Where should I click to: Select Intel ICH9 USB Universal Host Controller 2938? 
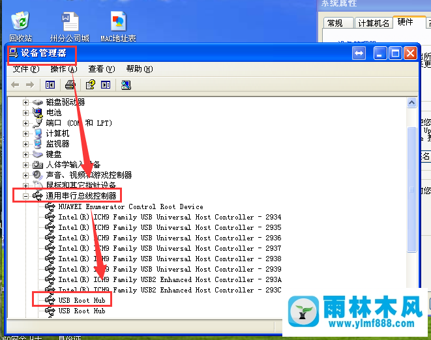(x=170, y=259)
